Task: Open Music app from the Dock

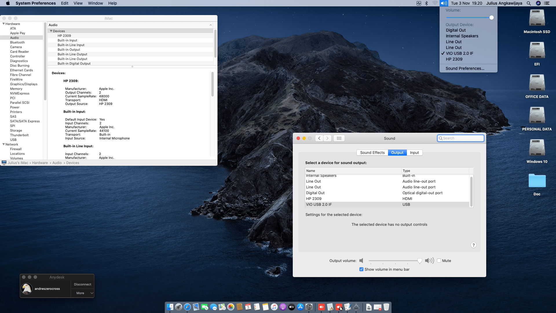Action: [274, 307]
